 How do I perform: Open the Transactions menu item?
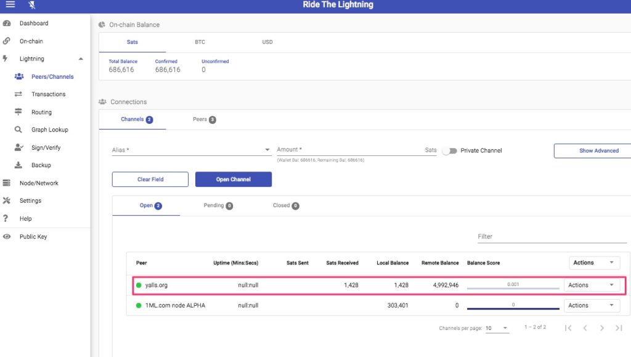coord(48,94)
